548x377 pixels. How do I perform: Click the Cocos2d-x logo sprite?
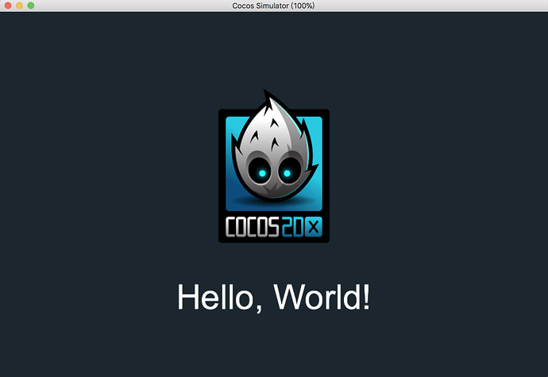pyautogui.click(x=274, y=166)
